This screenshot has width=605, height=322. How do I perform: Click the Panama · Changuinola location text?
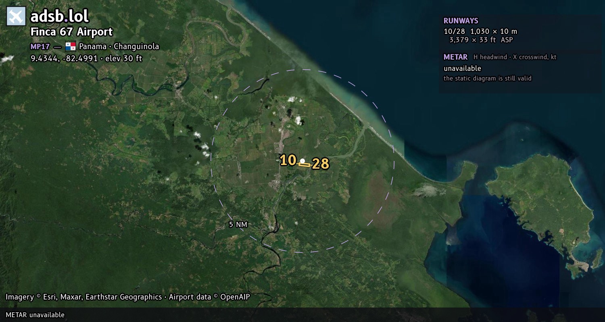pyautogui.click(x=119, y=46)
